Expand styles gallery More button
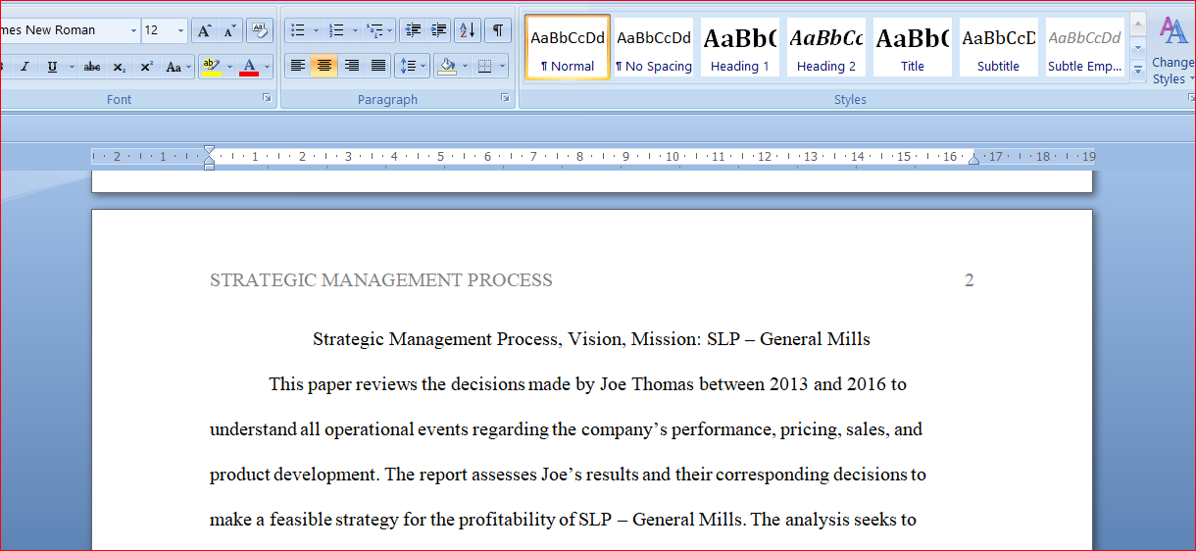This screenshot has width=1196, height=551. (1138, 71)
